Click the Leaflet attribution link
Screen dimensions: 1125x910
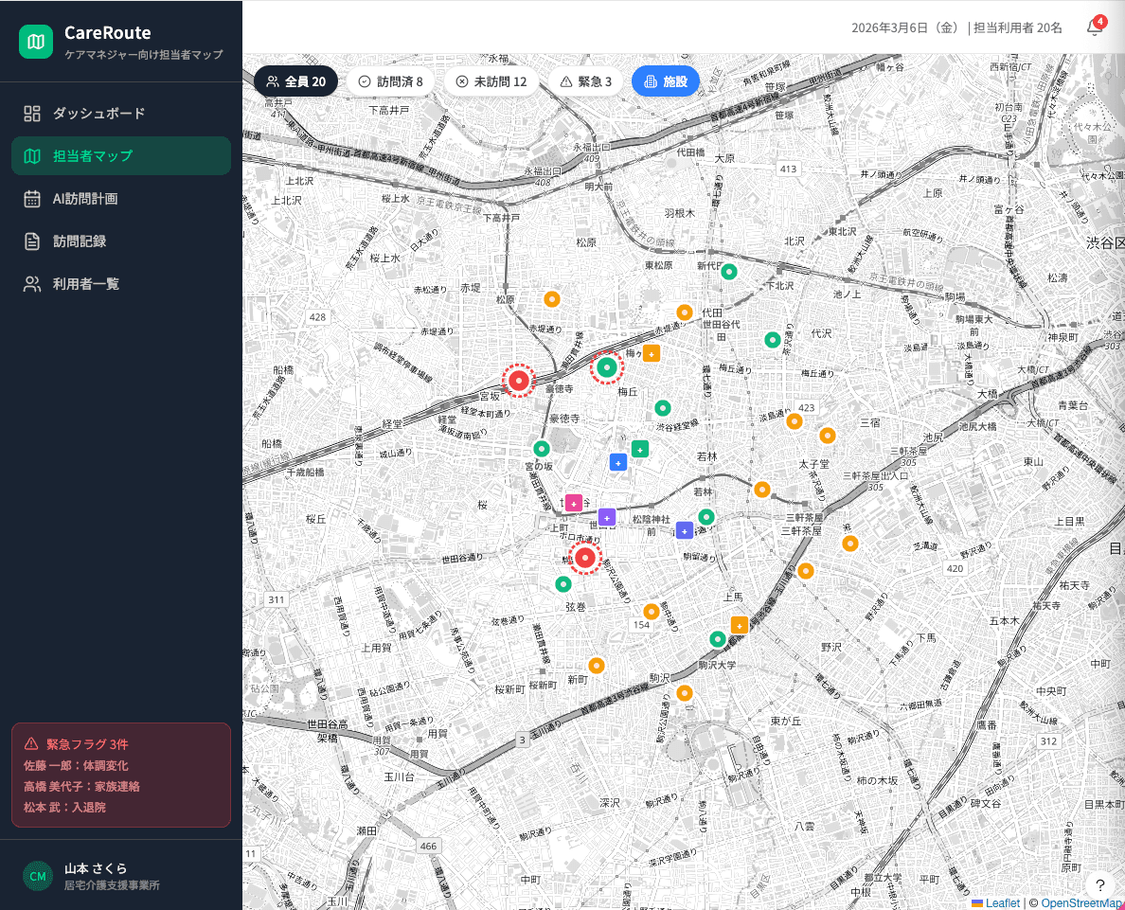pos(1002,902)
